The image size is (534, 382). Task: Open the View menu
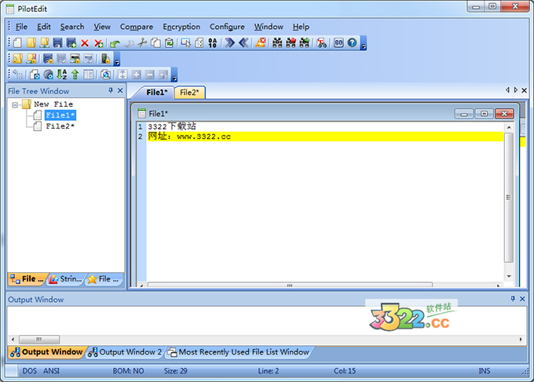tap(102, 27)
